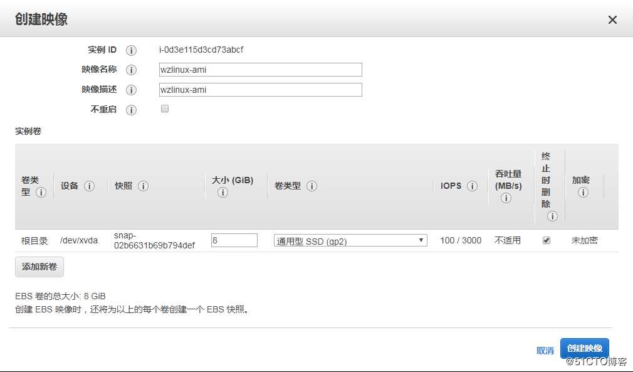Click snapshot ID snap-02b6631b69b794def

[154, 240]
